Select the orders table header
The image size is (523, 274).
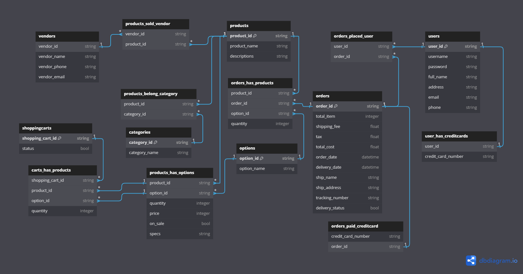click(x=348, y=96)
